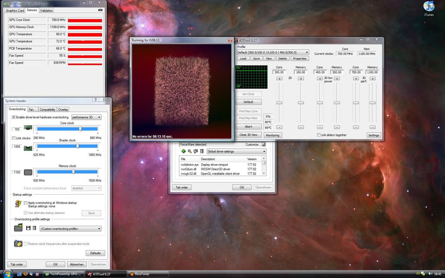This screenshot has height=278, width=445.
Task: Open the iTunes desktop shortcut
Action: tap(429, 8)
